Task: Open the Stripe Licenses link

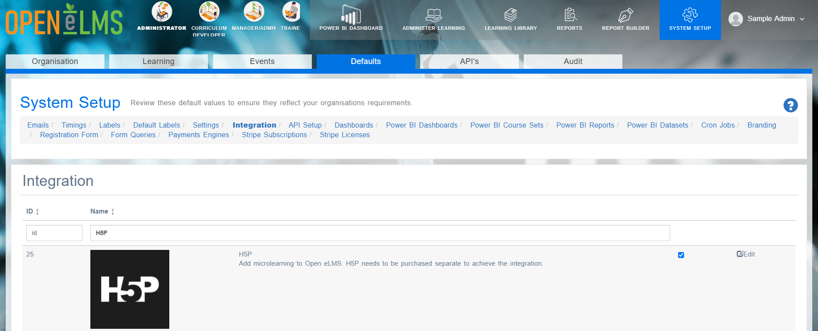Action: tap(345, 135)
